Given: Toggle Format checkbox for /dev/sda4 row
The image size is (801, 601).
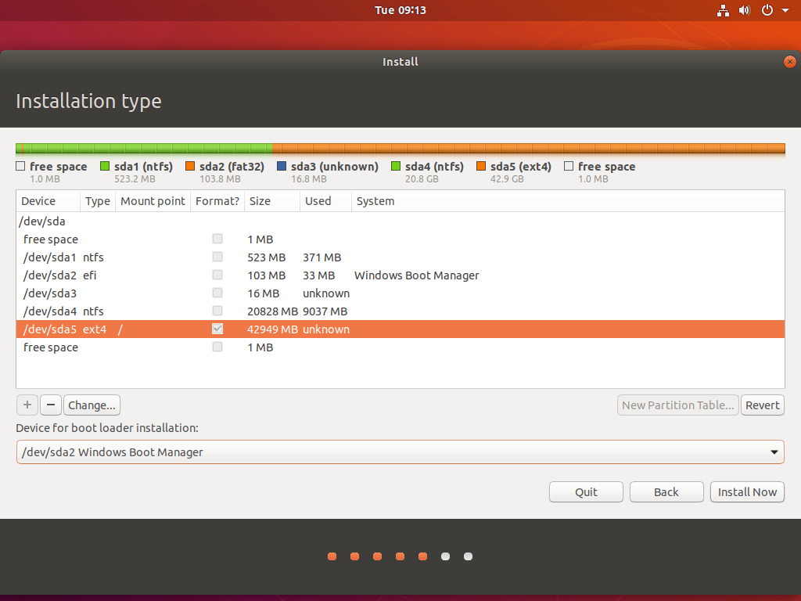Looking at the screenshot, I should [x=217, y=311].
